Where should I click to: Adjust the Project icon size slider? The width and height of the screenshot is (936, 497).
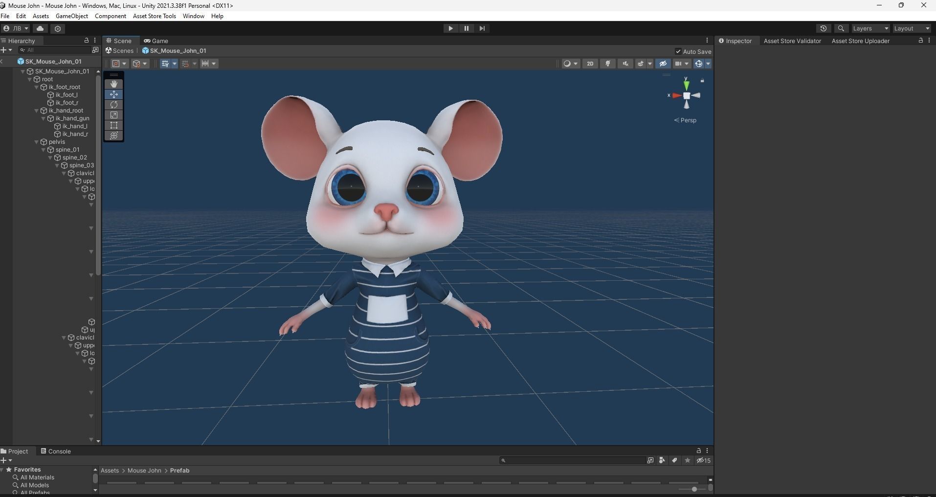click(x=694, y=489)
